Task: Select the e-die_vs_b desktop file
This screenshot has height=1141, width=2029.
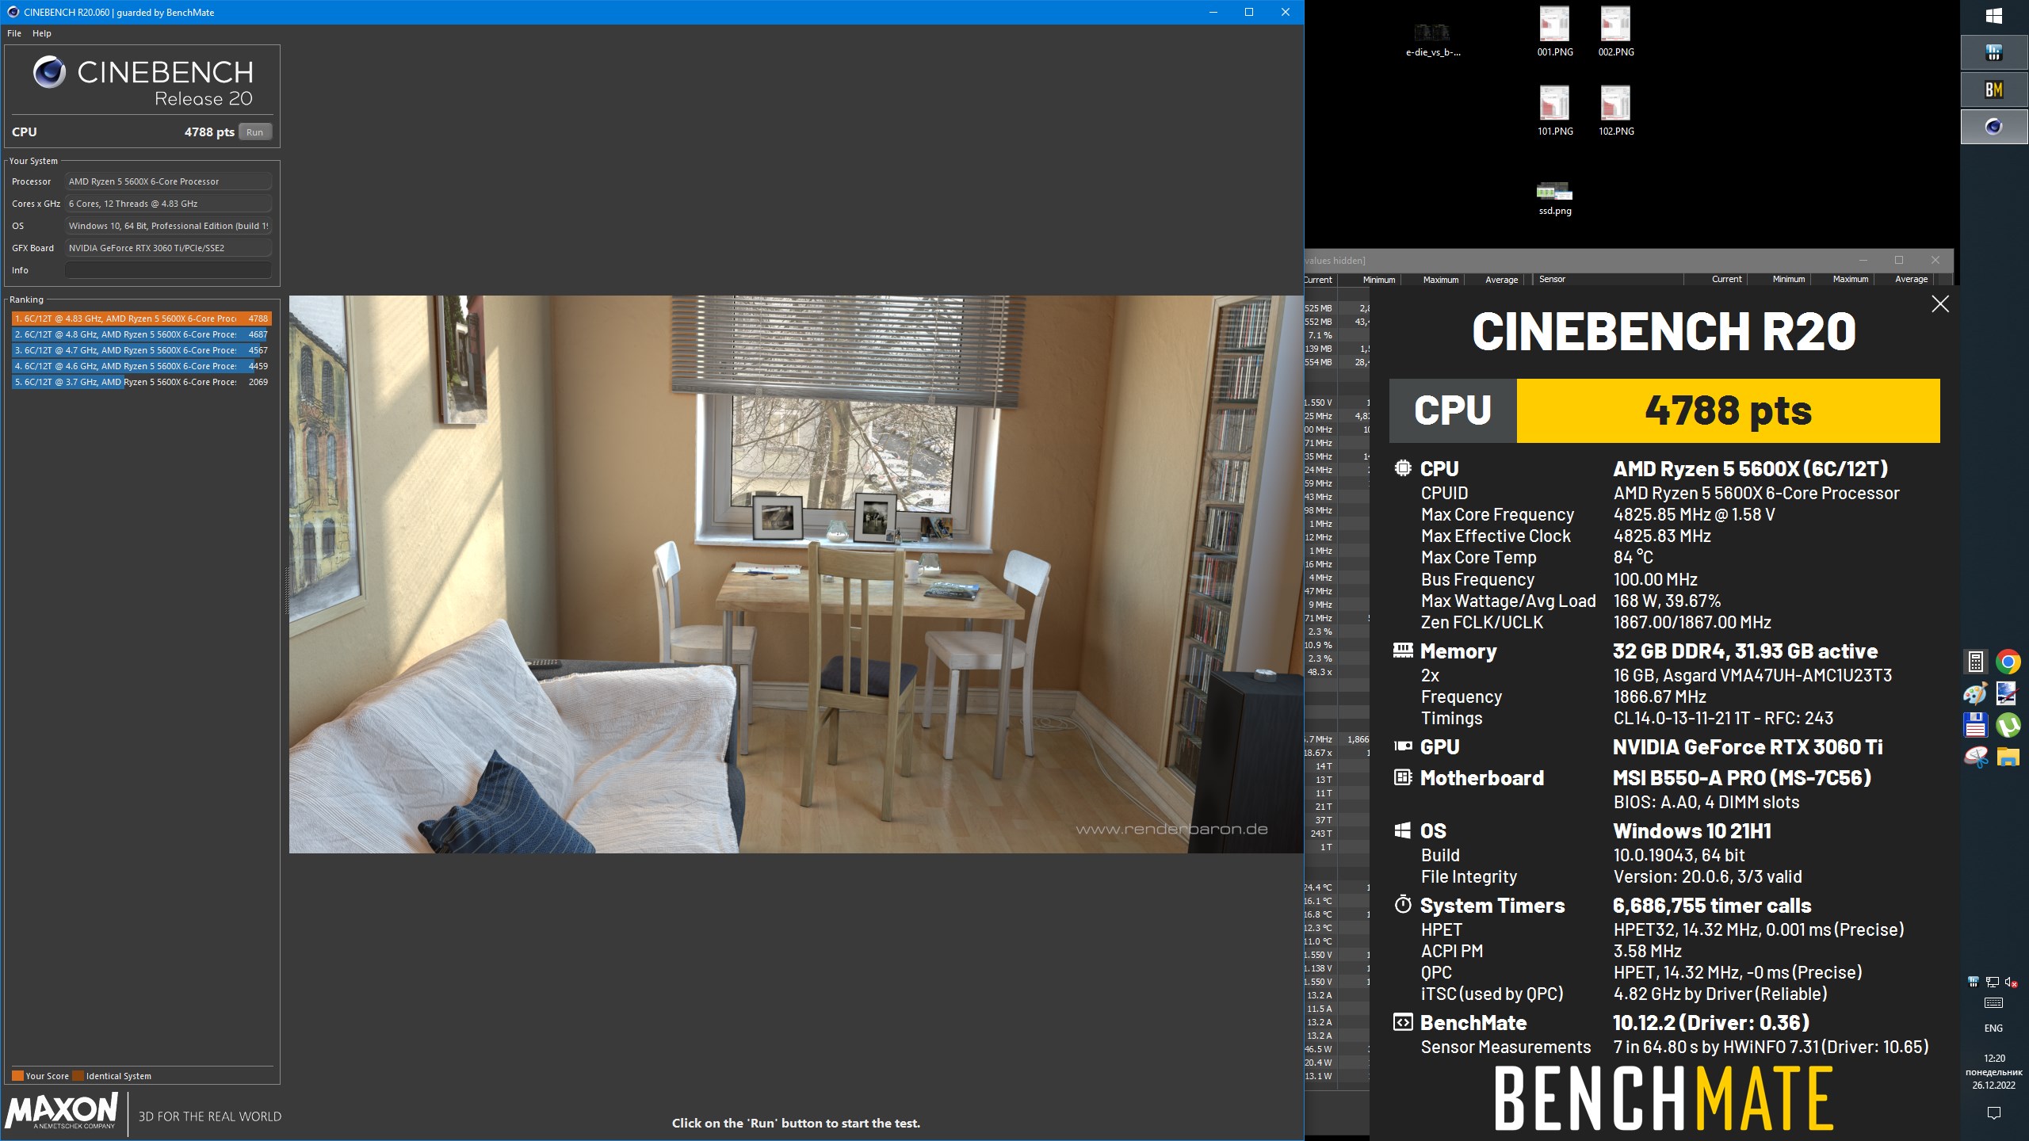Action: coord(1433,40)
